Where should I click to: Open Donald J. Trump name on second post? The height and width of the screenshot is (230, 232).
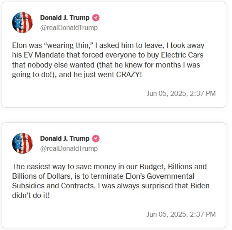coord(65,139)
